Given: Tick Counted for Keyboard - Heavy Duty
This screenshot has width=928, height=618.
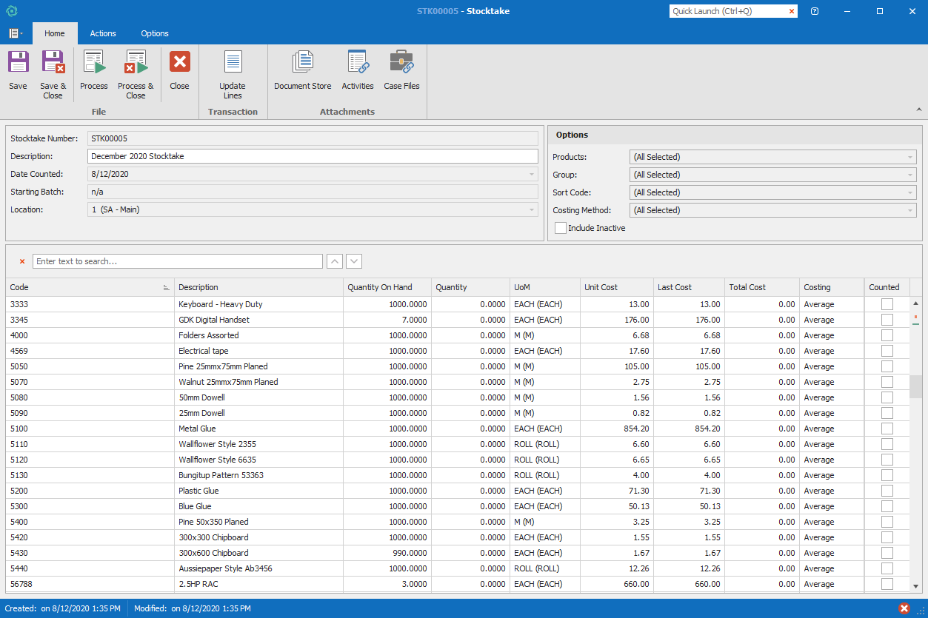Looking at the screenshot, I should 887,304.
